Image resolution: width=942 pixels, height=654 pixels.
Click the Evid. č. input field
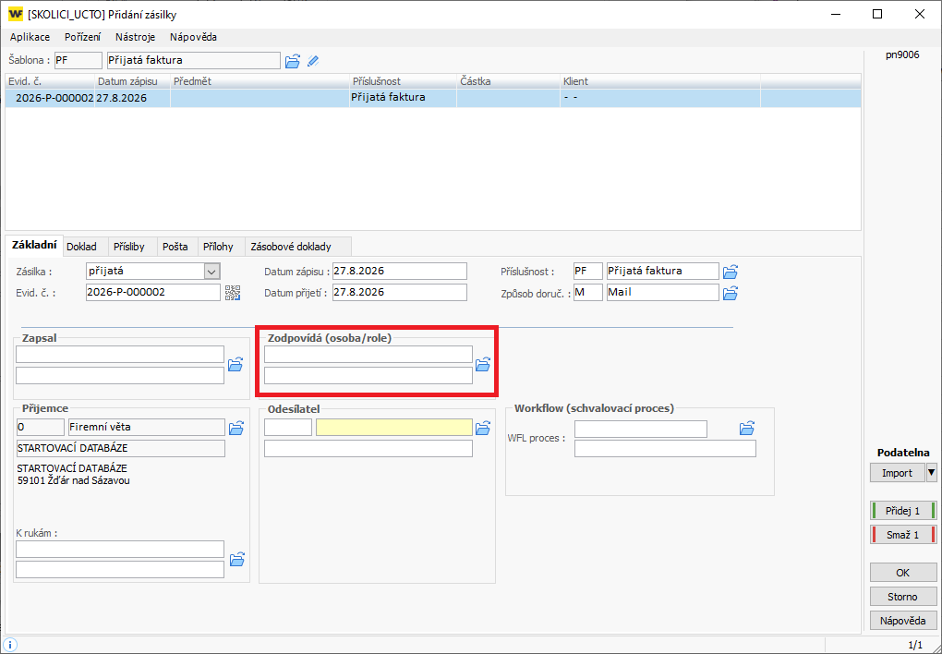pos(154,293)
